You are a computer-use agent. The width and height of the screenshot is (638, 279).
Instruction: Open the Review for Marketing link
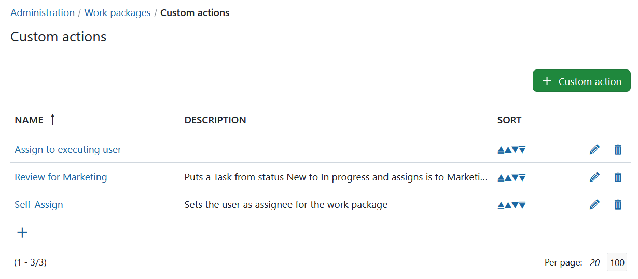61,177
